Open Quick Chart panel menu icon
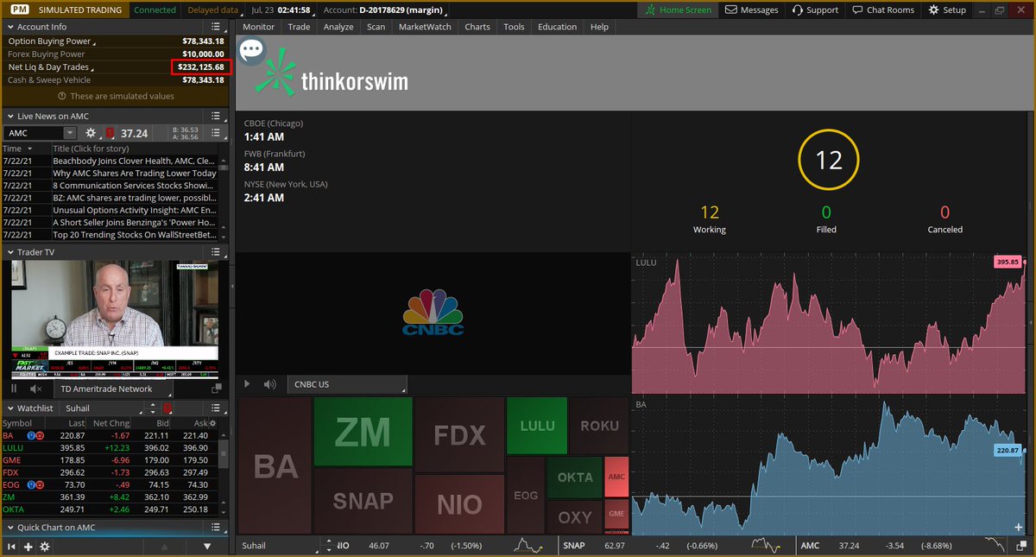 point(217,527)
